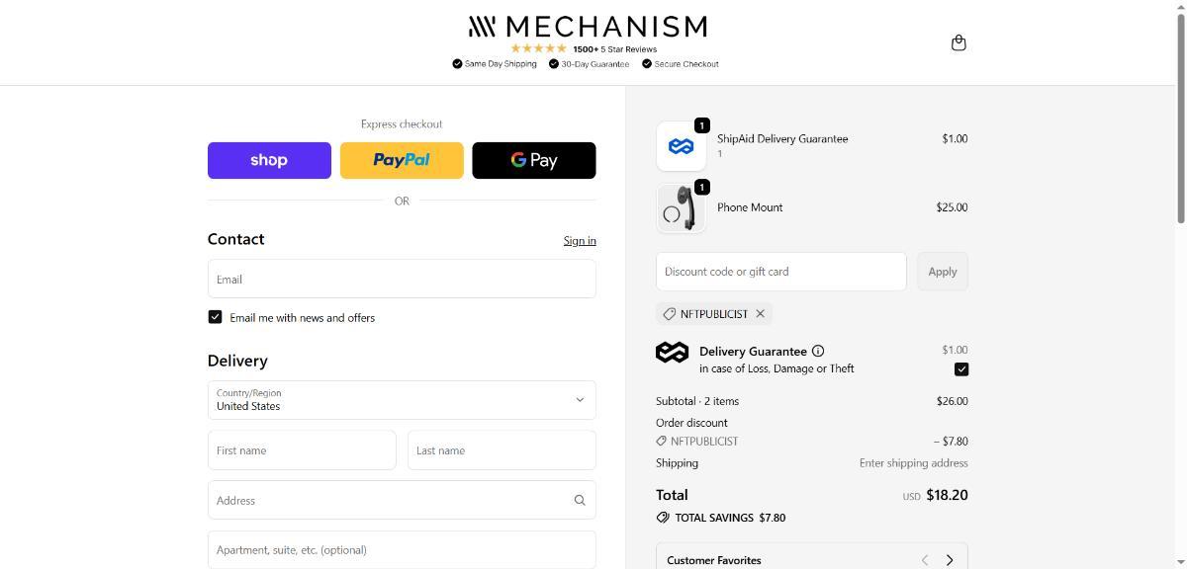
Task: Click the Delivery Guarantee info icon
Action: point(818,351)
